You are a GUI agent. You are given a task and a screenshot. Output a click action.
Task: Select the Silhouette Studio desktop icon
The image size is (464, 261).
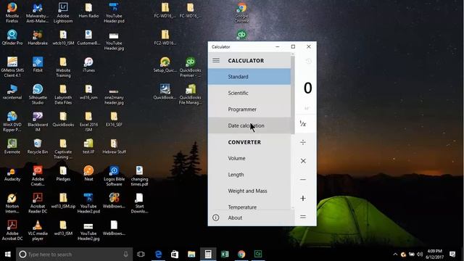point(38,94)
